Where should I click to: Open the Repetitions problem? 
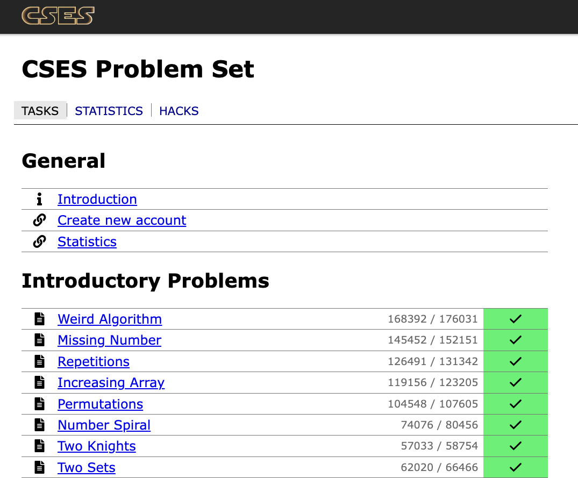94,361
